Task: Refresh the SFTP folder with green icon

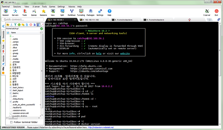Action: click(x=19, y=25)
